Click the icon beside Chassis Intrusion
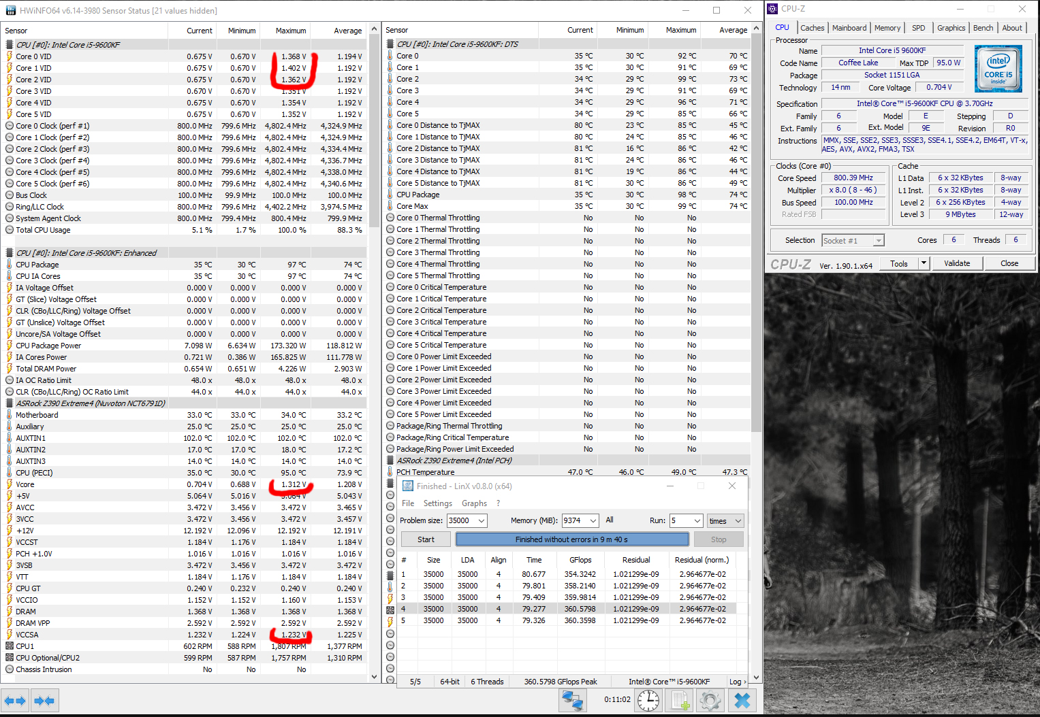This screenshot has height=717, width=1040. [10, 669]
